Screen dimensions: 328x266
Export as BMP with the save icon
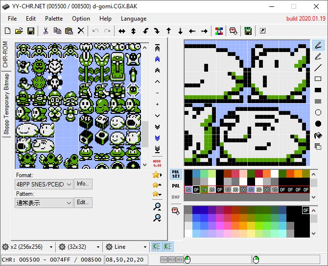coord(248,31)
